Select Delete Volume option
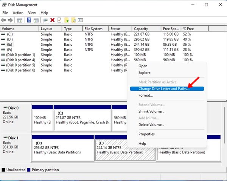 151,125
